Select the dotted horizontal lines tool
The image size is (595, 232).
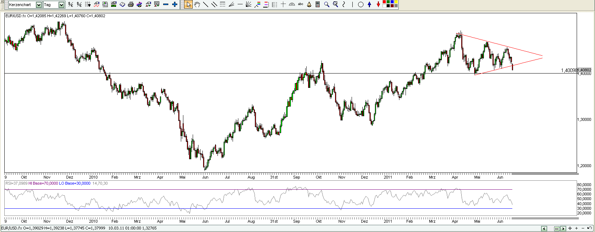(223, 5)
